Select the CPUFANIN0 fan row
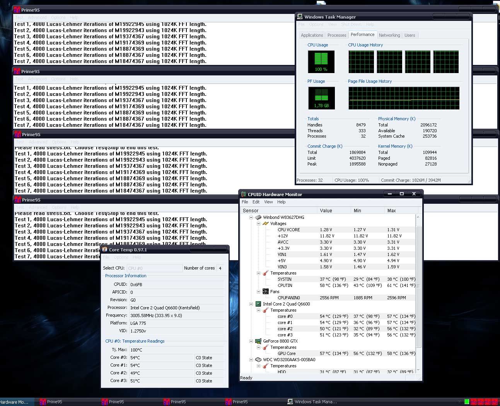The image size is (500, 406). tap(328, 298)
